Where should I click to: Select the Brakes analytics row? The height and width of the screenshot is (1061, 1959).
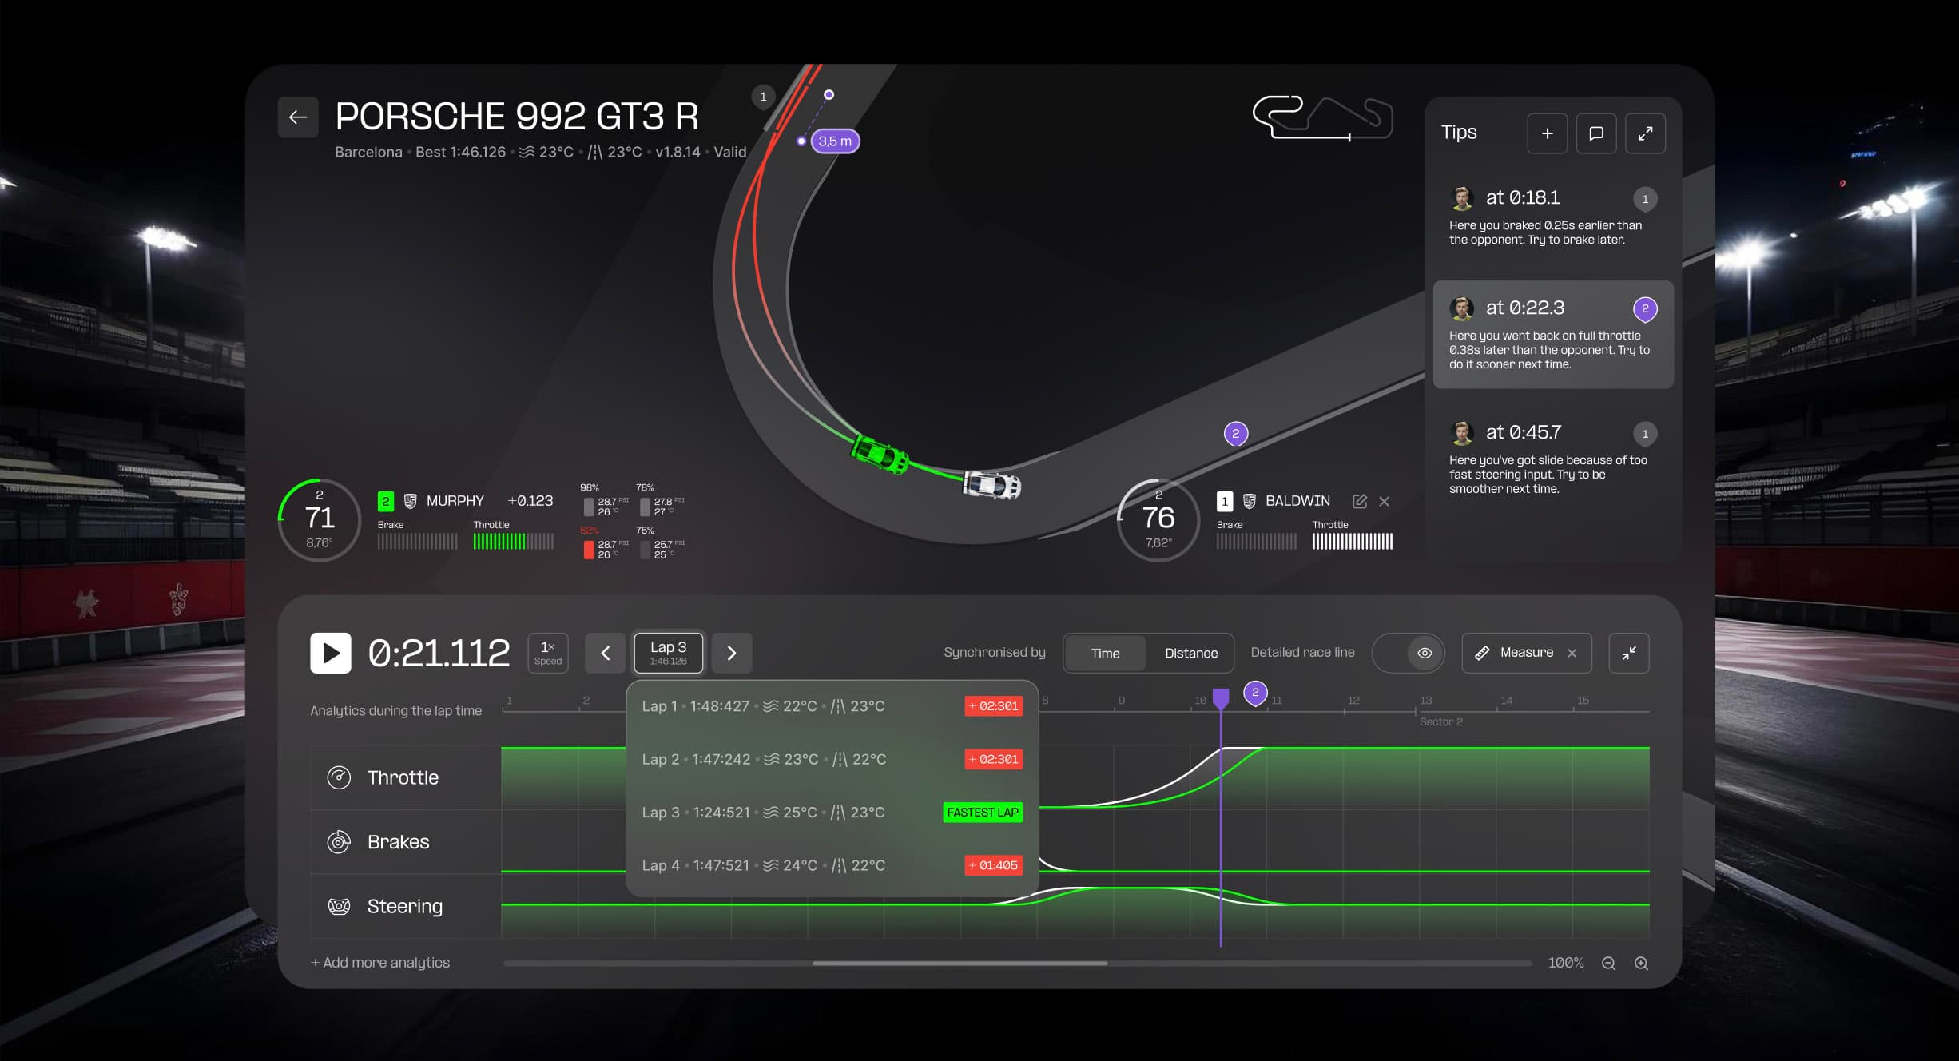[x=406, y=842]
